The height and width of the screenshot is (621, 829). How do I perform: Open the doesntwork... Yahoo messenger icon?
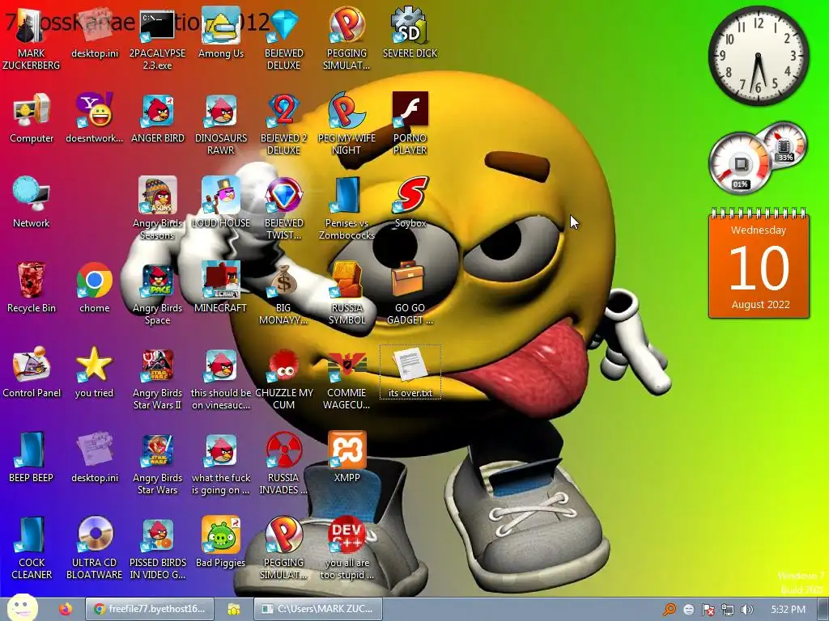point(94,118)
